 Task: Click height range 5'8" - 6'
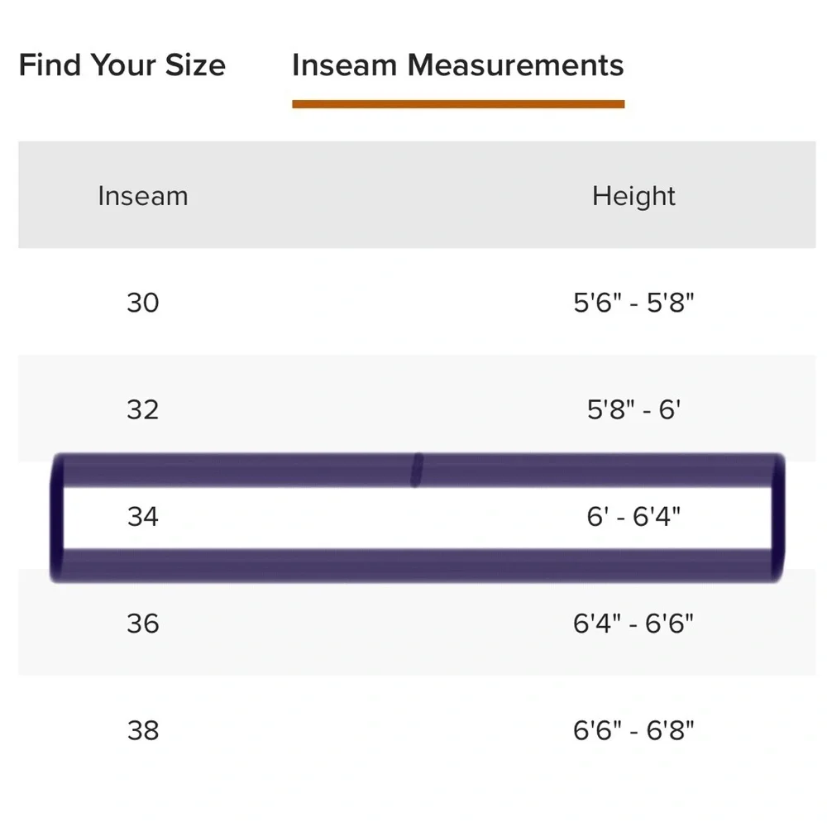pos(633,410)
